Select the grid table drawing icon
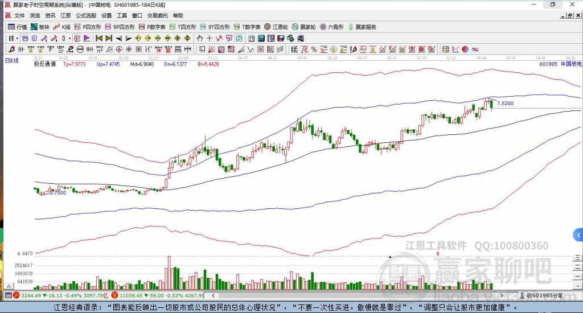583x313 pixels. click(x=445, y=50)
